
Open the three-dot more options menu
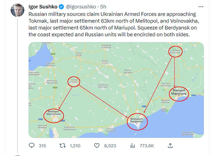pyautogui.click(x=201, y=7)
